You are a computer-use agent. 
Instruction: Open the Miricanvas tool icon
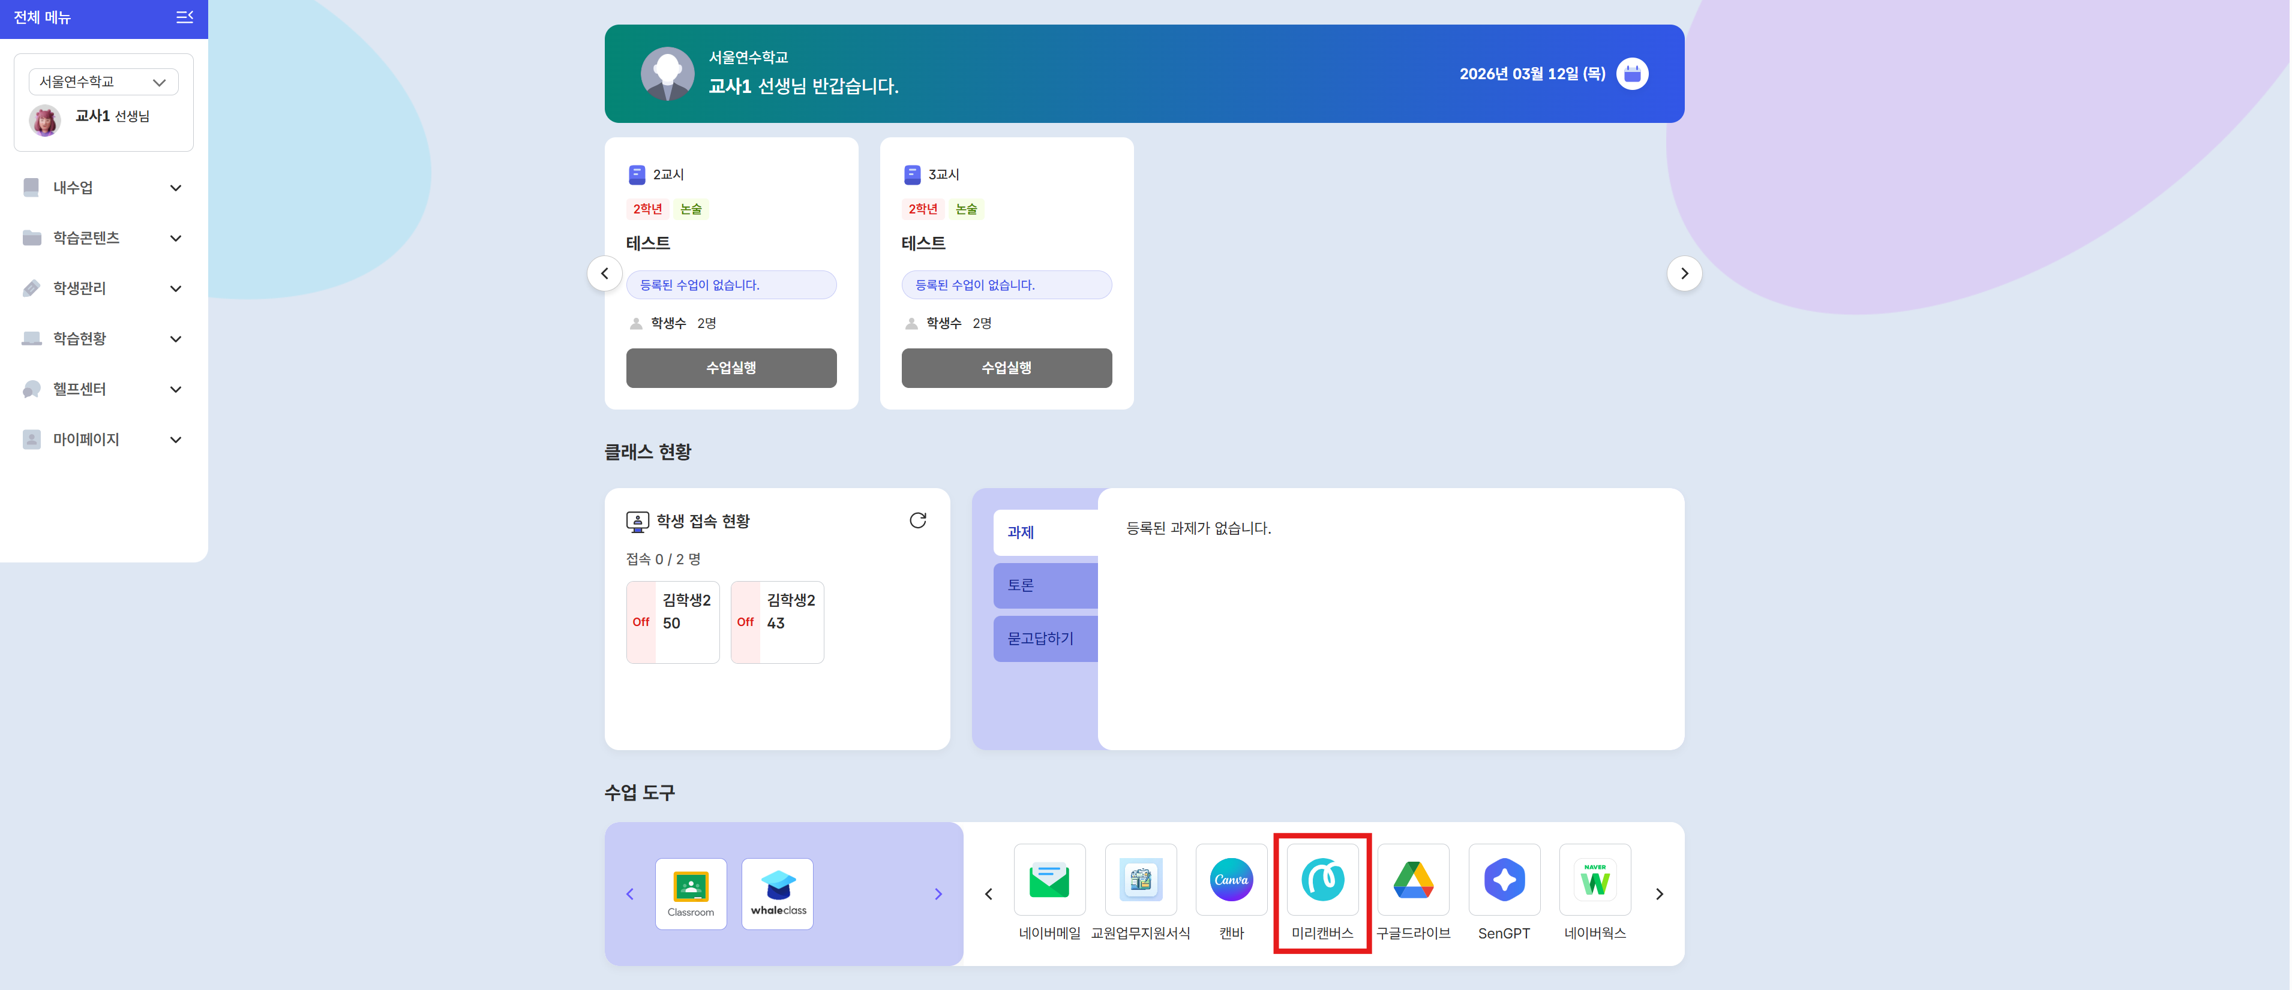tap(1322, 880)
